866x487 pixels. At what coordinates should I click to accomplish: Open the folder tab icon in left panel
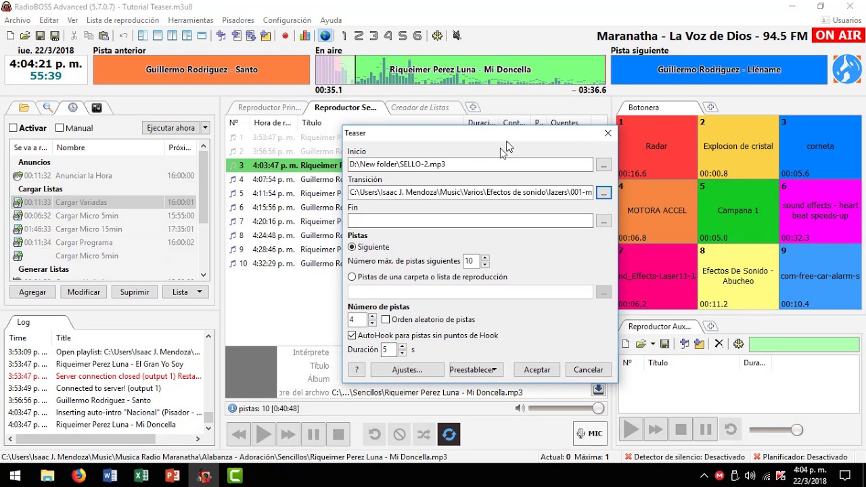[24, 108]
